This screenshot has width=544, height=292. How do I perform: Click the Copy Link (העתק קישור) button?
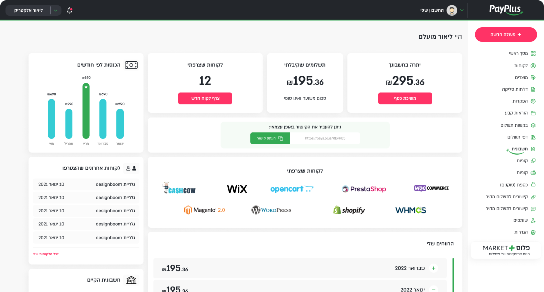(x=270, y=138)
